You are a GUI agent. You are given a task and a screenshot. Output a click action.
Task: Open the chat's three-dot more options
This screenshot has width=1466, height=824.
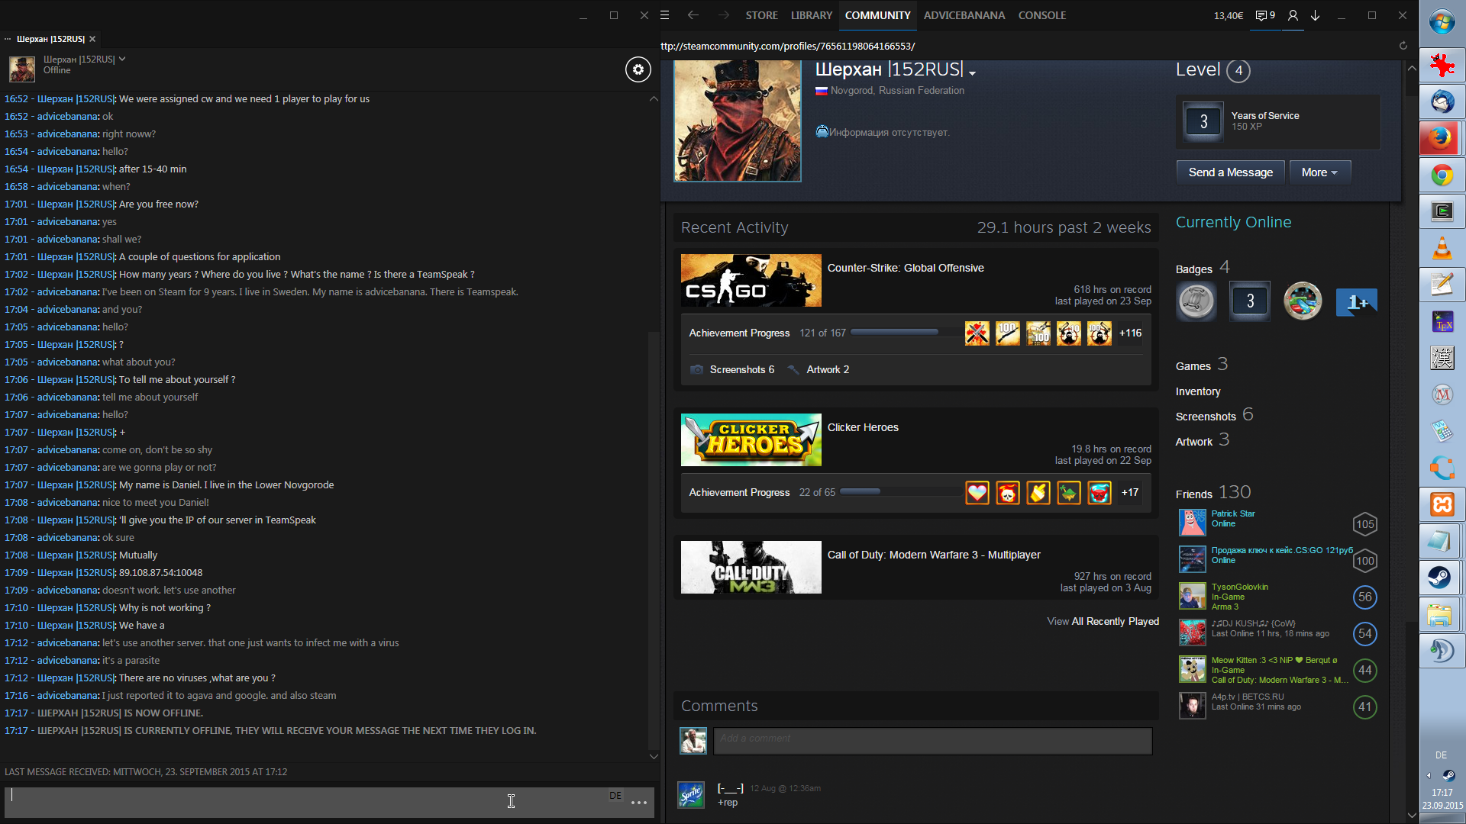(x=639, y=803)
